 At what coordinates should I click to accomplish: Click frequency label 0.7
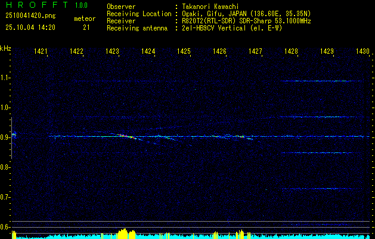(x=5, y=197)
